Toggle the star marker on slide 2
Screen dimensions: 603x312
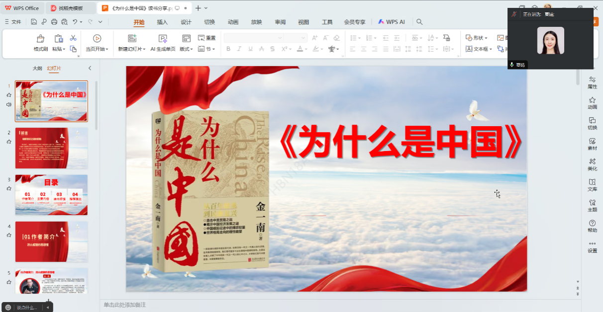pyautogui.click(x=9, y=142)
